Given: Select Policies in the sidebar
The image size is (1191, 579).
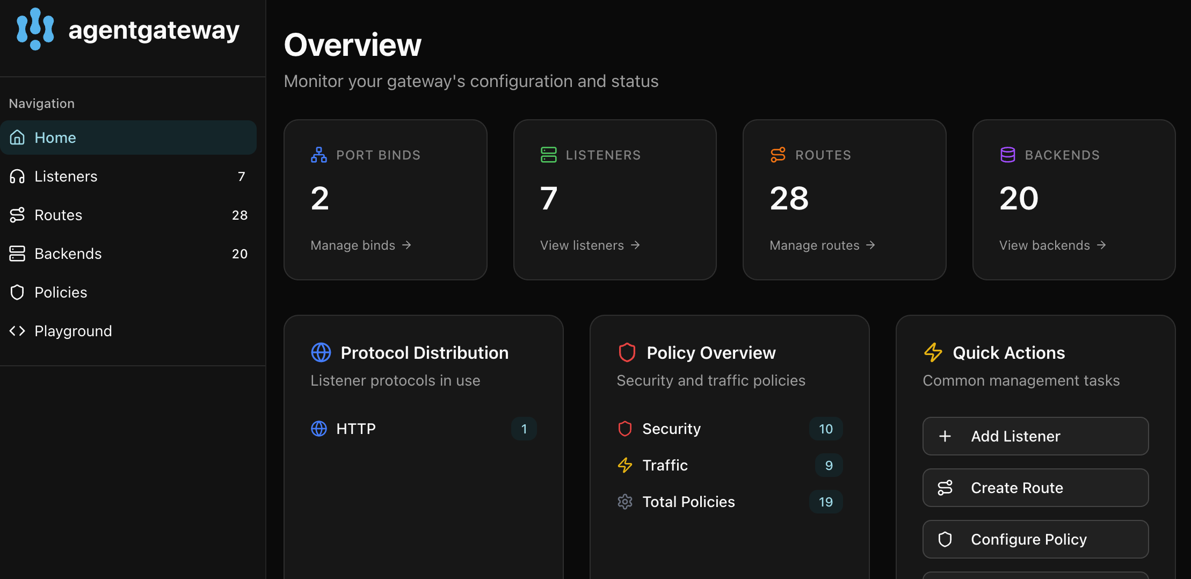Looking at the screenshot, I should pos(61,292).
